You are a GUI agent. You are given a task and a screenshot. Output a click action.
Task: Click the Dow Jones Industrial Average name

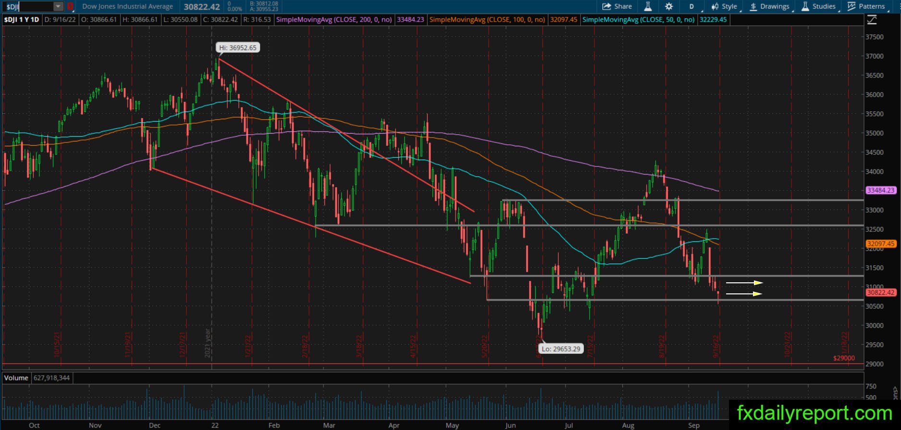coord(128,7)
